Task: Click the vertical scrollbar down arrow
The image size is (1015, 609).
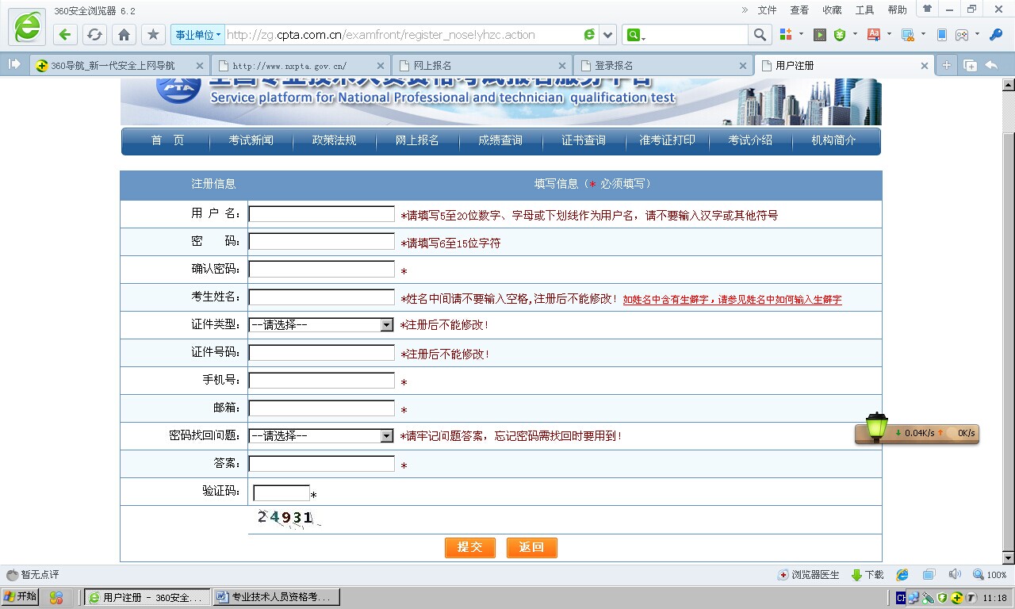Action: tap(1008, 557)
